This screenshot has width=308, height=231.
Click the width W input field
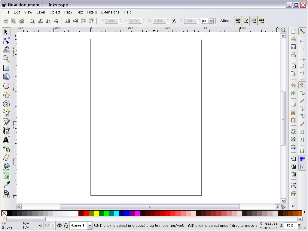[160, 21]
